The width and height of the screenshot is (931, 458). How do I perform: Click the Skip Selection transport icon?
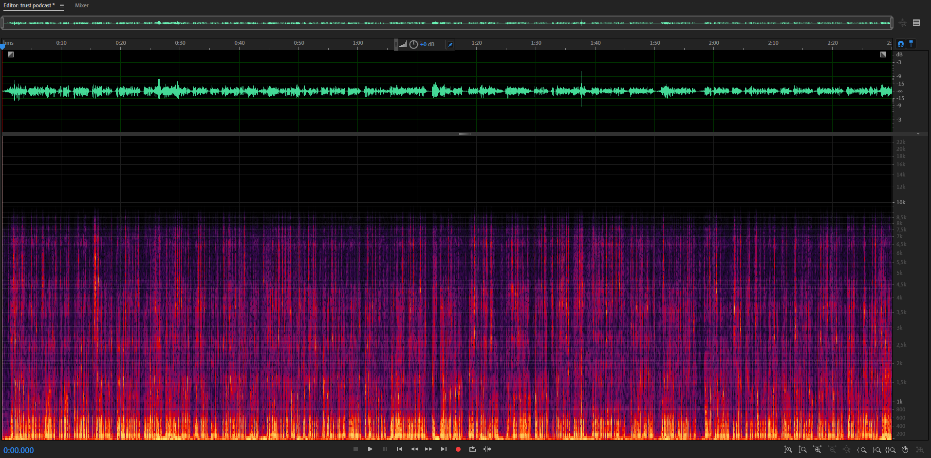point(487,449)
